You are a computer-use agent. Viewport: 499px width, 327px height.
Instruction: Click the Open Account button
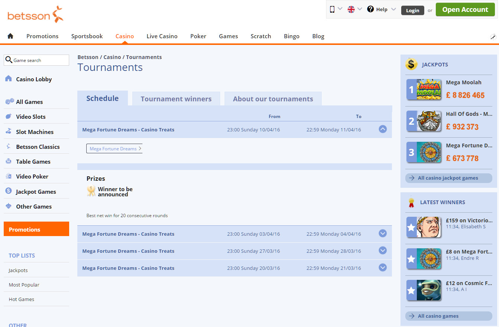(465, 10)
